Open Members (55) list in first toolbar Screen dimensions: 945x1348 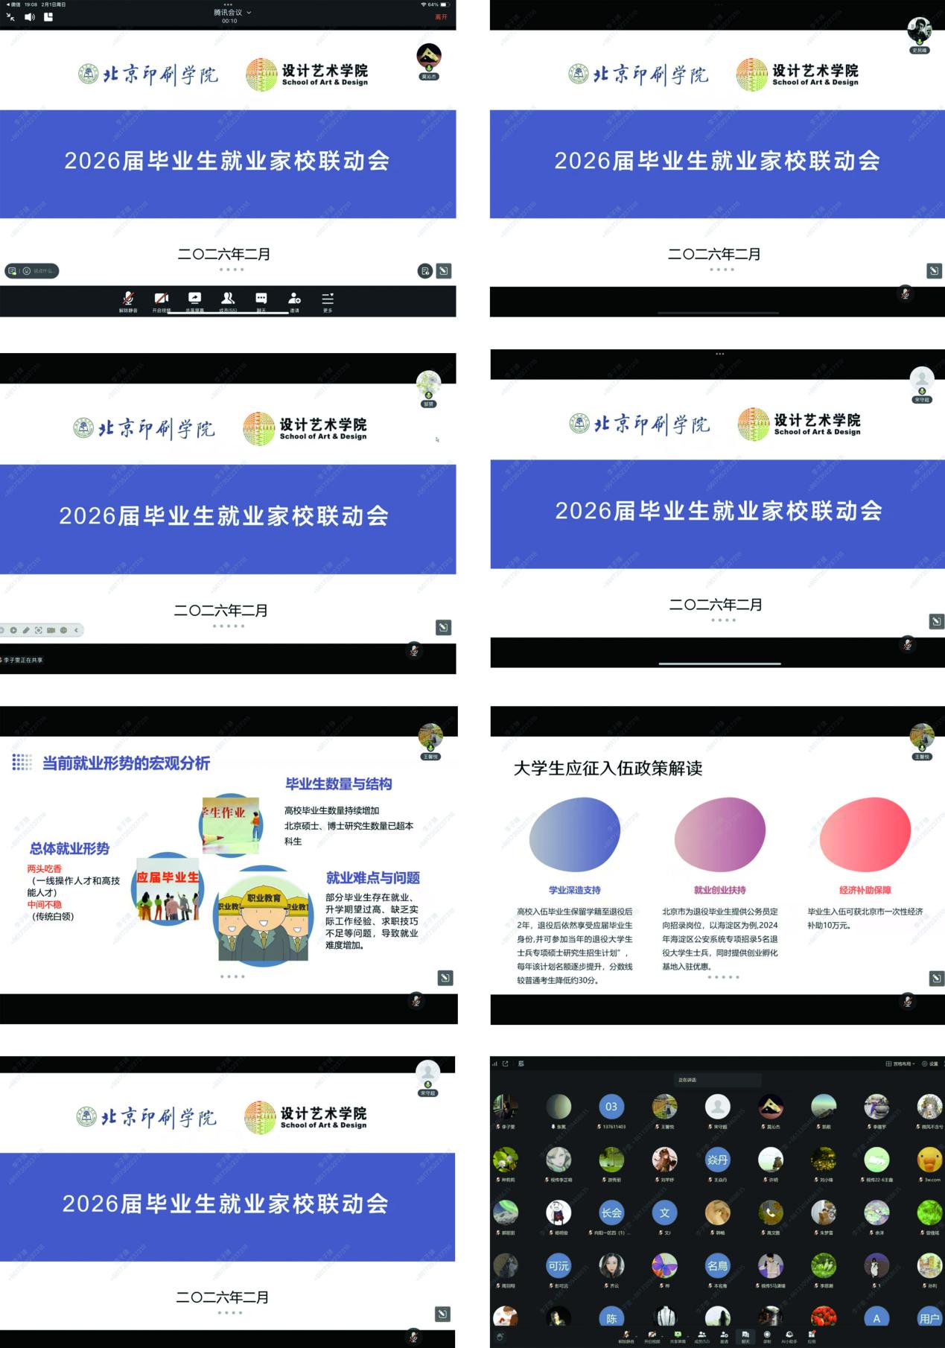coord(228,301)
